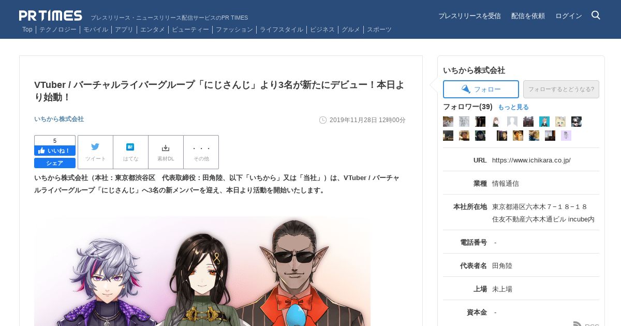Image resolution: width=621 pixels, height=326 pixels.
Task: Click the last follower avatar in bottom row
Action: [566, 136]
